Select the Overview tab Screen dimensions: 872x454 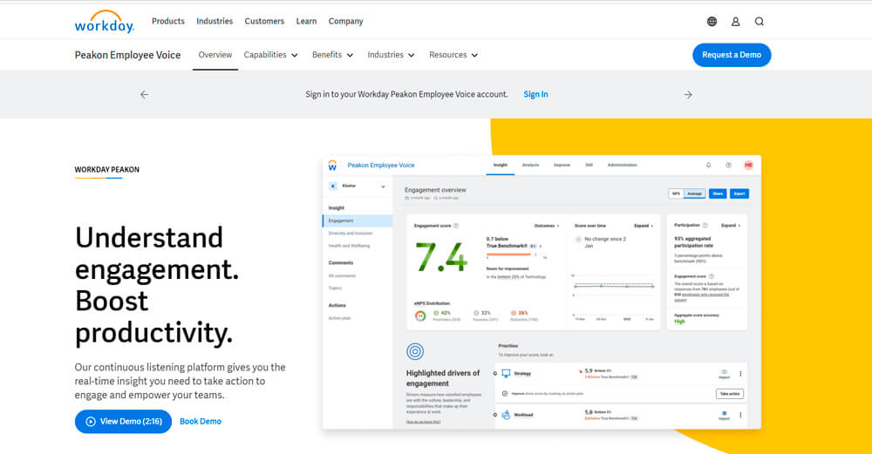[x=215, y=55]
